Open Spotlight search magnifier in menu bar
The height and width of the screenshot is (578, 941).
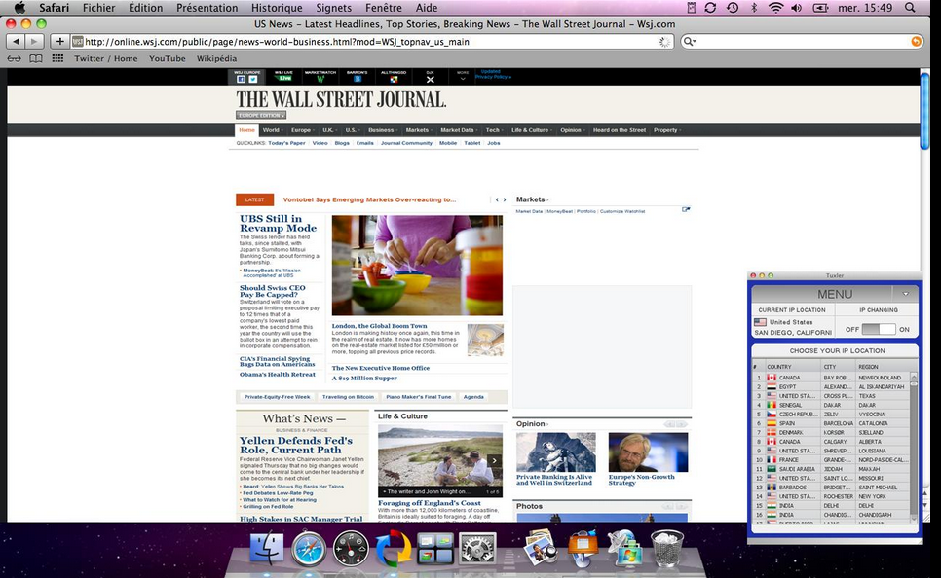(x=910, y=8)
